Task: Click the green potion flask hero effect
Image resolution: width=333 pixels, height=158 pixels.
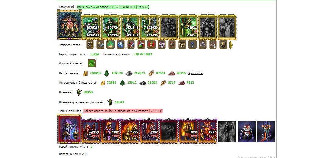Action: 141,45
